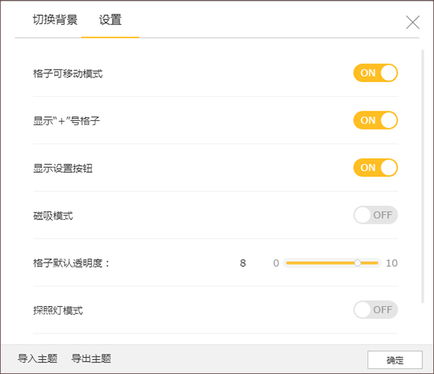Enable the 磁吸模式 toggle
This screenshot has height=374, width=434.
tap(375, 215)
